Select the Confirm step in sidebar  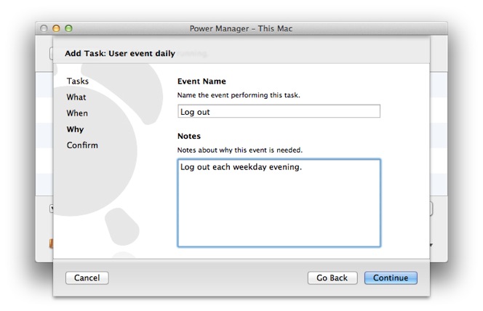coord(82,145)
